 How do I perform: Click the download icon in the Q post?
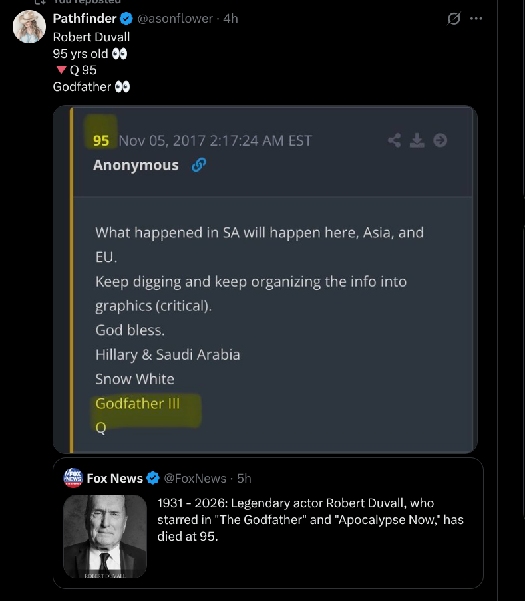(x=417, y=140)
